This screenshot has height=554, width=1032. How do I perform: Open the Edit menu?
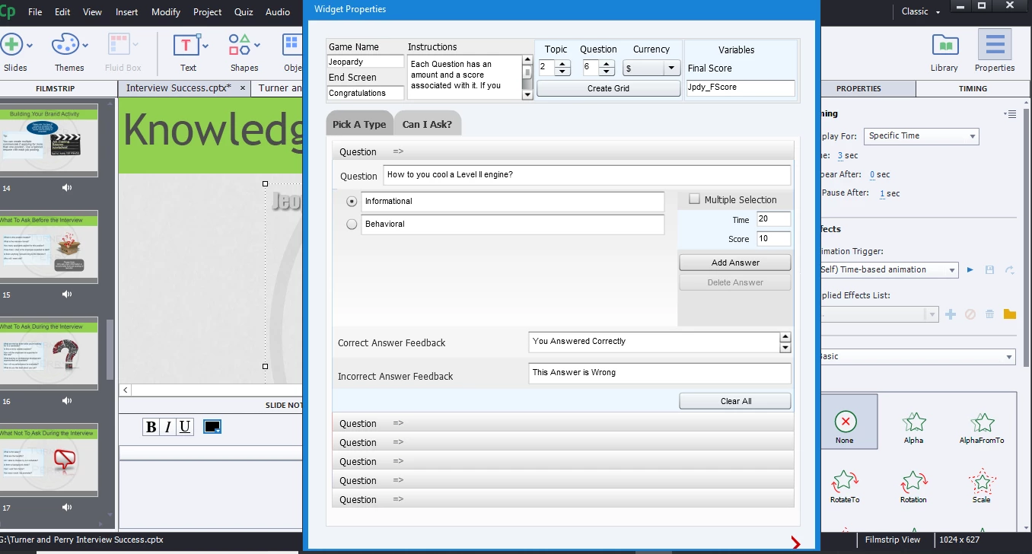(x=62, y=11)
